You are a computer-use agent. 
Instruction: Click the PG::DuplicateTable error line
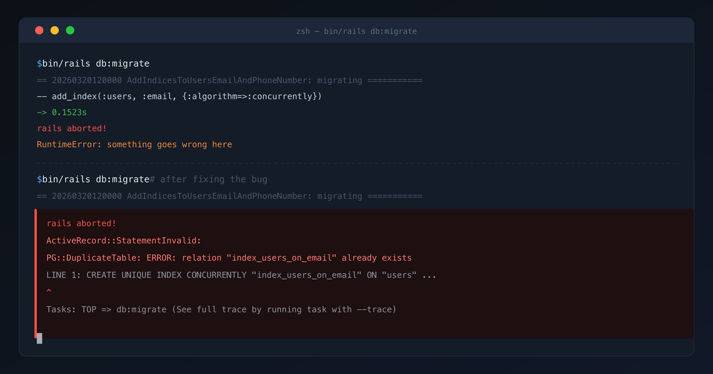click(x=229, y=258)
